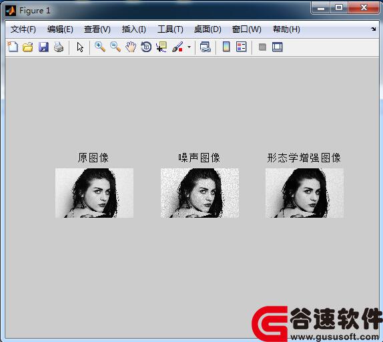Close the Figure 1 window
The height and width of the screenshot is (342, 383).
pos(364,8)
